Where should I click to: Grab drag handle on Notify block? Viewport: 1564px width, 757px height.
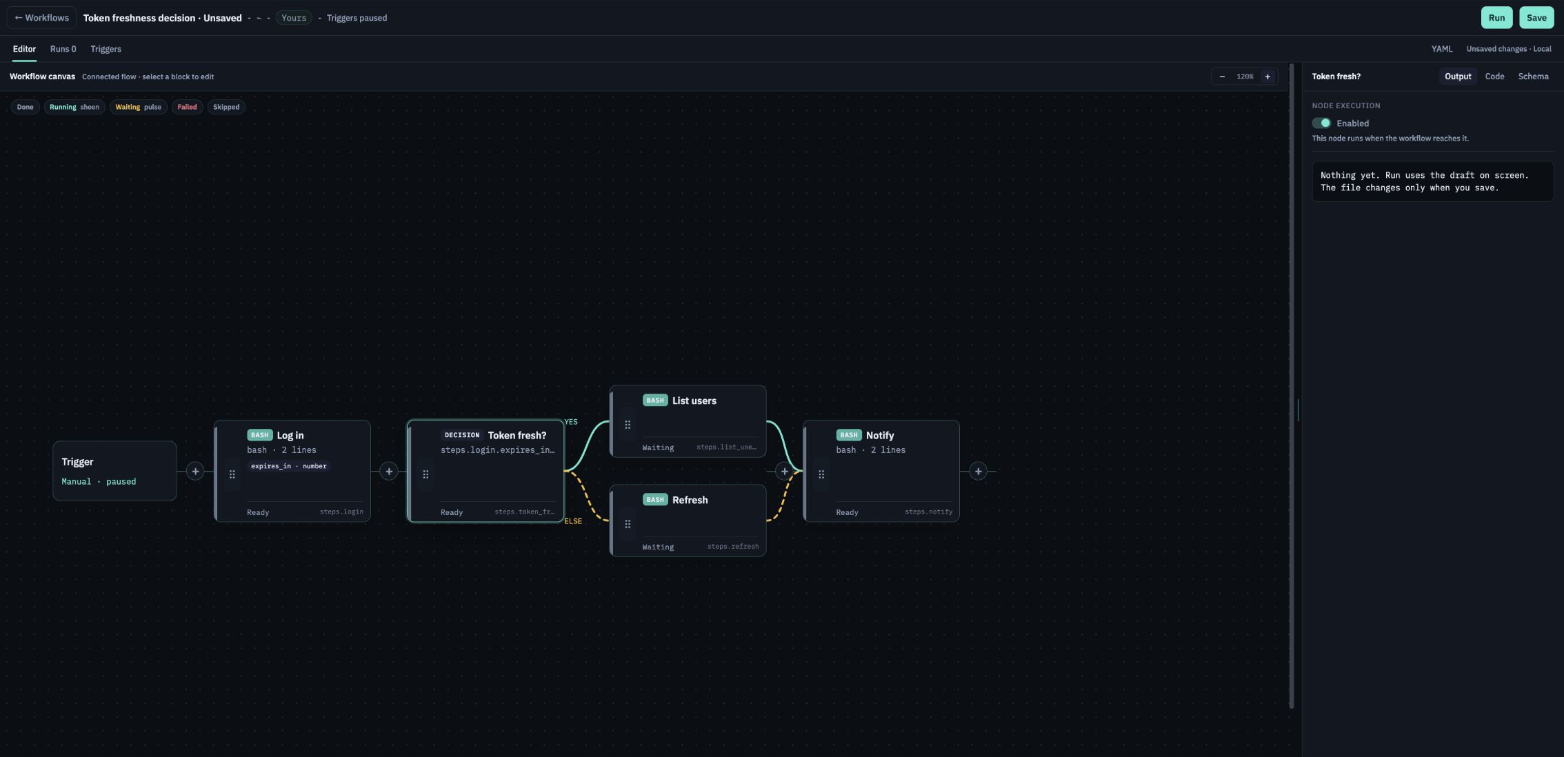(821, 474)
